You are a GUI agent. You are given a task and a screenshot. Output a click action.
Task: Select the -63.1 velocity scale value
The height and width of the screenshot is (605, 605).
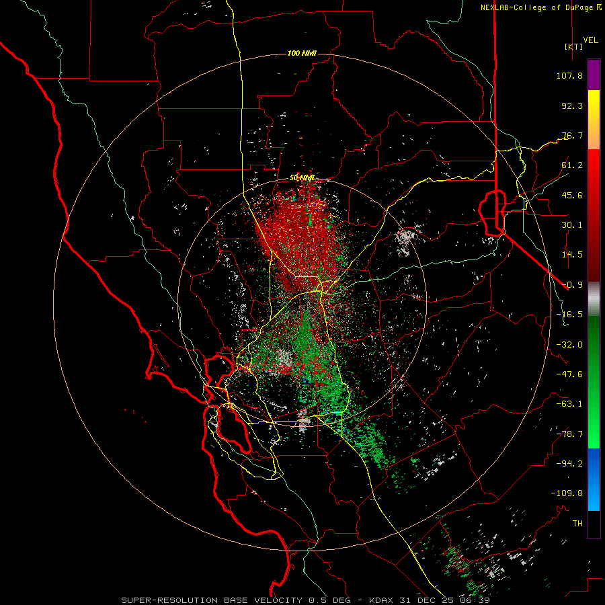569,404
